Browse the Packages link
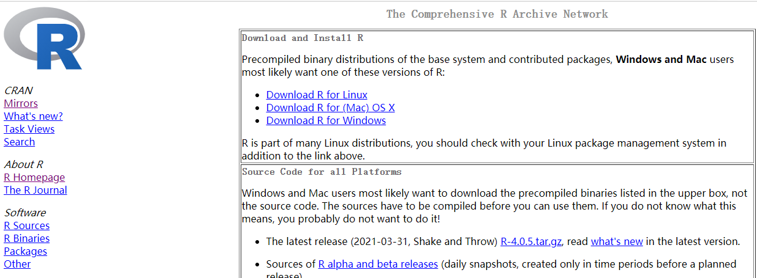 tap(25, 251)
